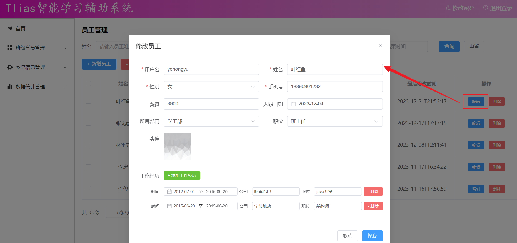Click the 取消 button

click(348, 236)
